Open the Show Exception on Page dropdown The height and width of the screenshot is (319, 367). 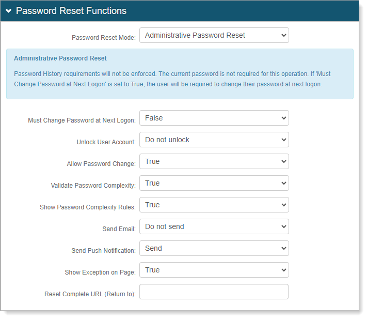[x=214, y=270]
